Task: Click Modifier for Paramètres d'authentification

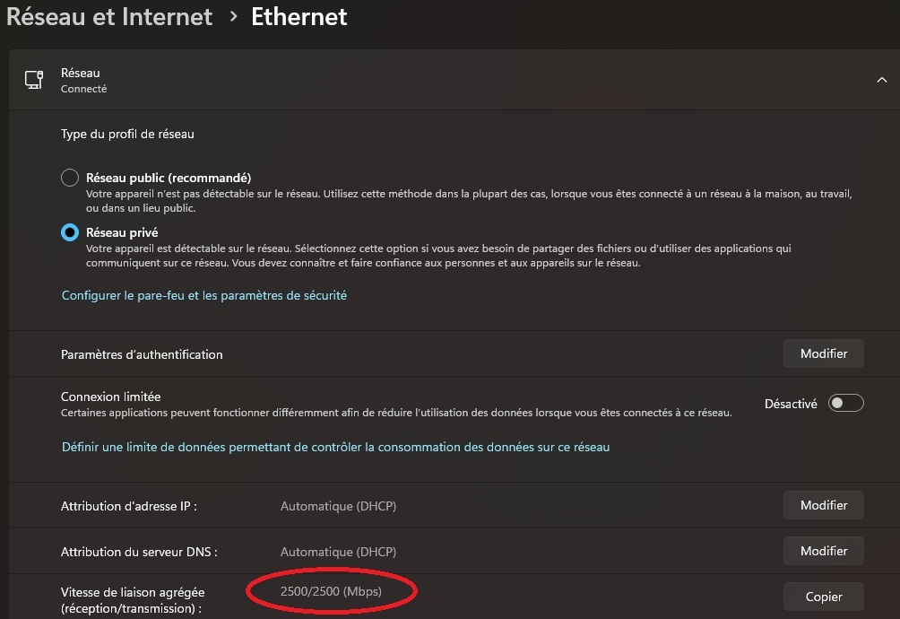Action: click(823, 353)
